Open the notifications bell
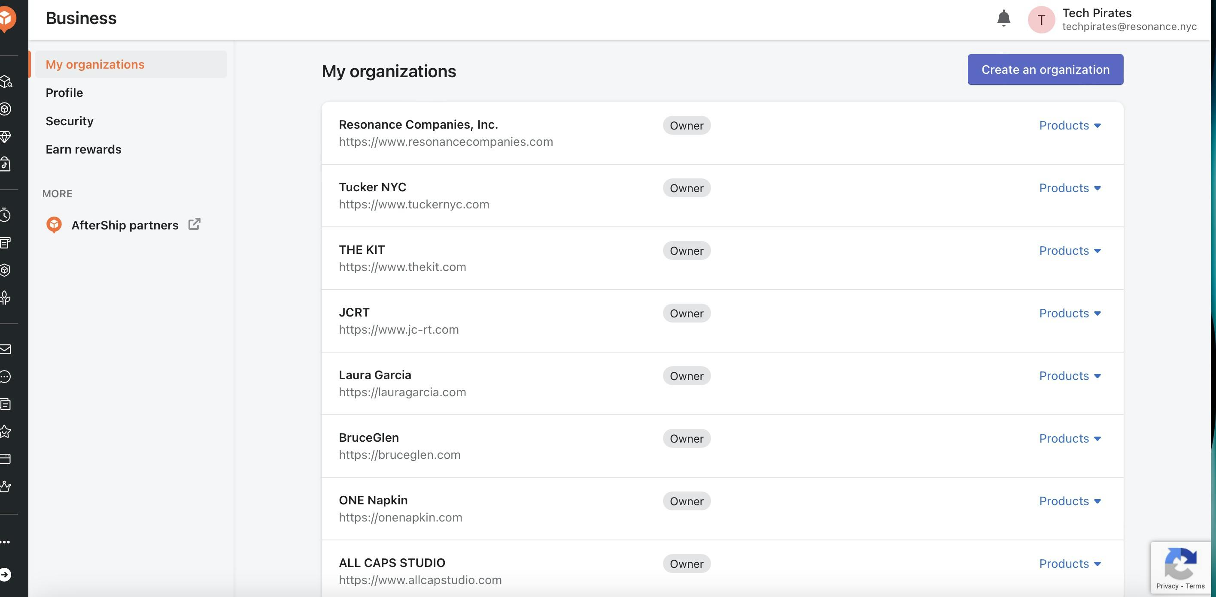Screen dimensions: 1216x597 (x=1003, y=19)
